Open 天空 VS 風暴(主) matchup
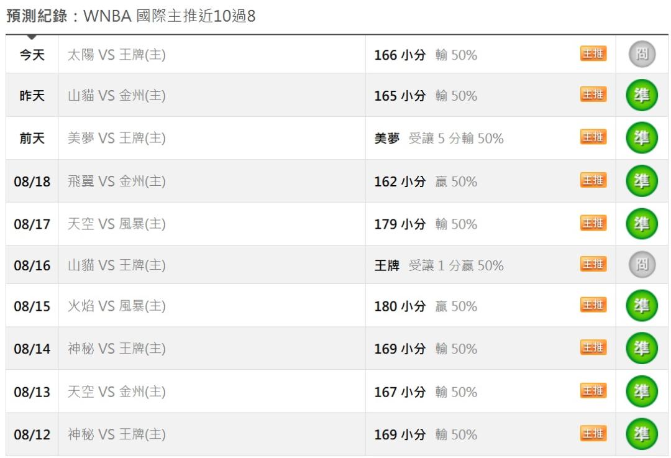 [x=116, y=224]
